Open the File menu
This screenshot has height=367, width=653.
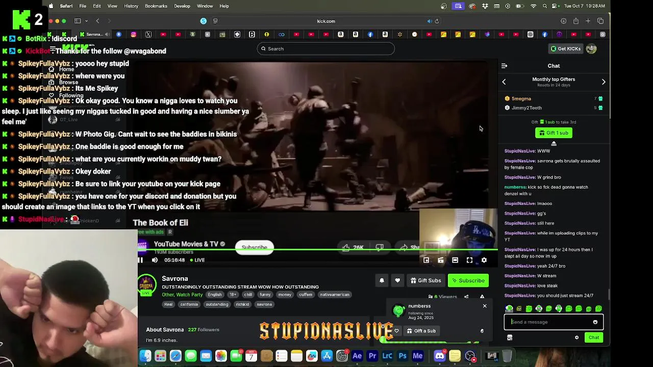pyautogui.click(x=83, y=6)
